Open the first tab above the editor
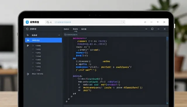The width and height of the screenshot is (187, 107). (66, 29)
